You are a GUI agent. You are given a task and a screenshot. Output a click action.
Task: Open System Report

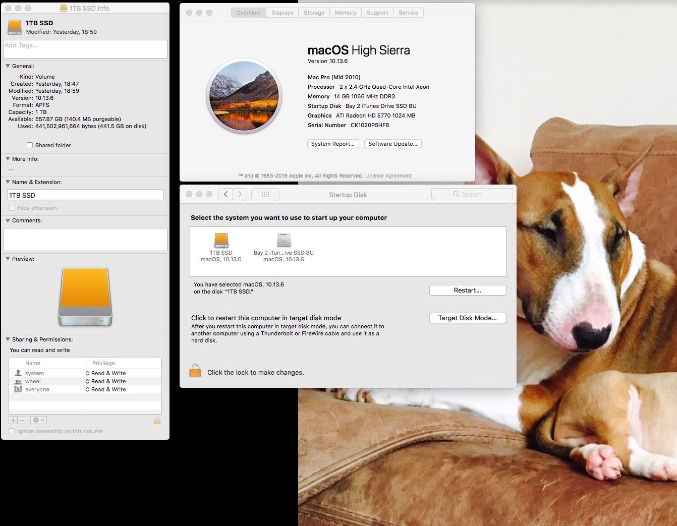(x=333, y=144)
